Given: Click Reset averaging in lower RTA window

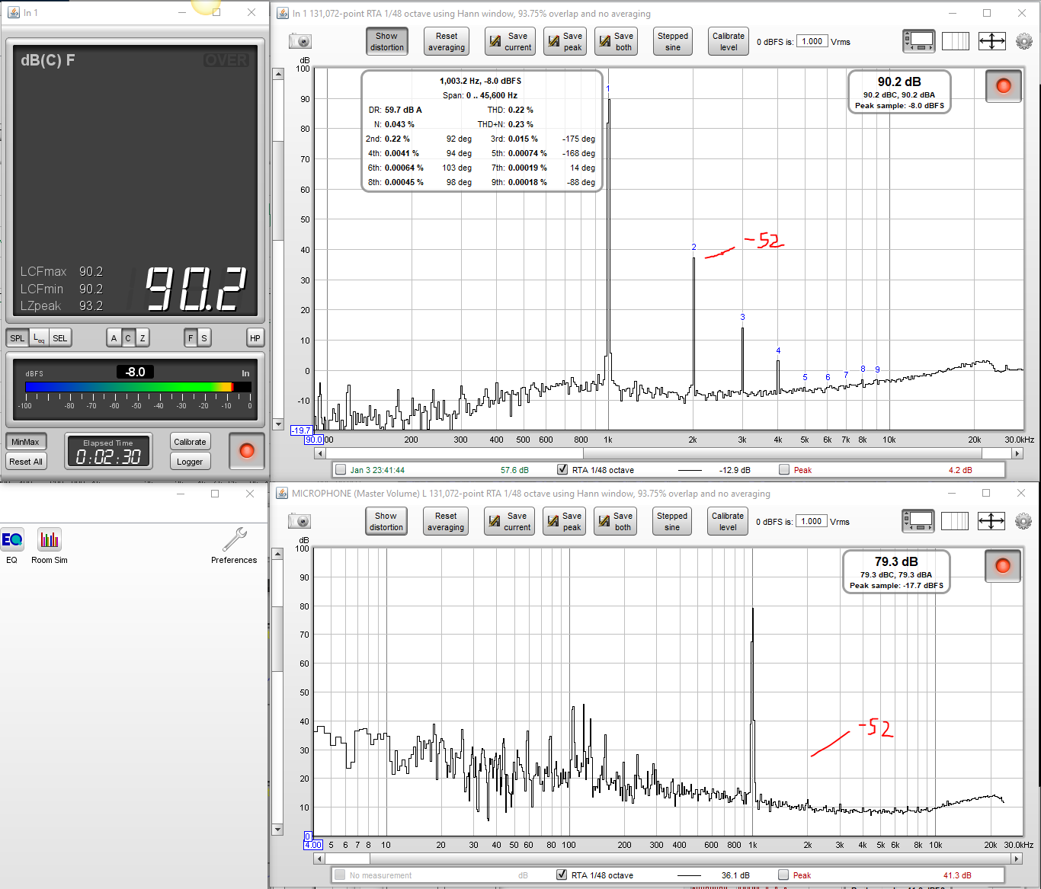Looking at the screenshot, I should pos(446,521).
